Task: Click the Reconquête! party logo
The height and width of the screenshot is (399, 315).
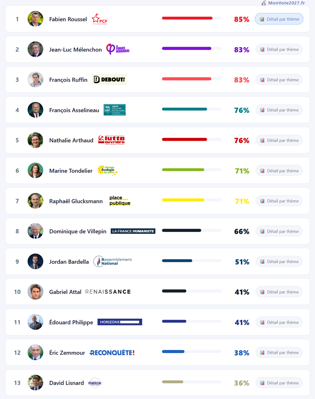Action: pos(112,353)
